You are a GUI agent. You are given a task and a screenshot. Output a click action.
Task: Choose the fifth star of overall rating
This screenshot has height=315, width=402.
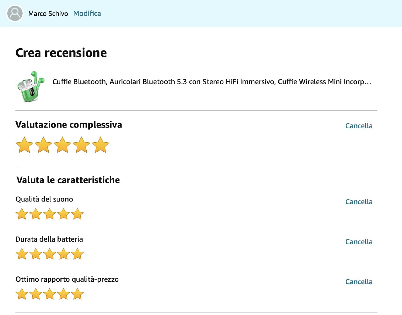click(x=100, y=145)
